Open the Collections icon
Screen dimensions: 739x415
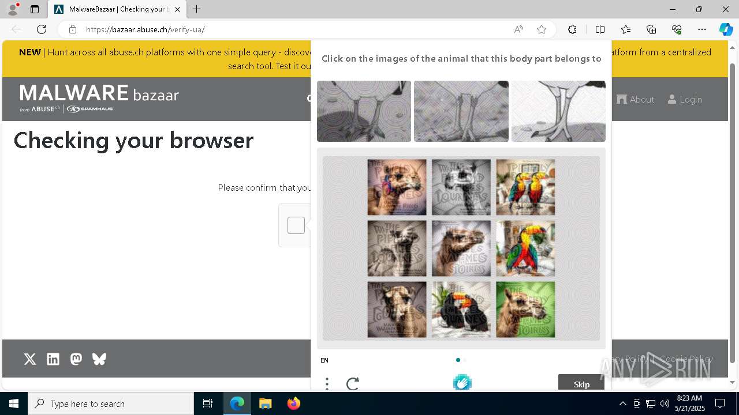pyautogui.click(x=651, y=29)
